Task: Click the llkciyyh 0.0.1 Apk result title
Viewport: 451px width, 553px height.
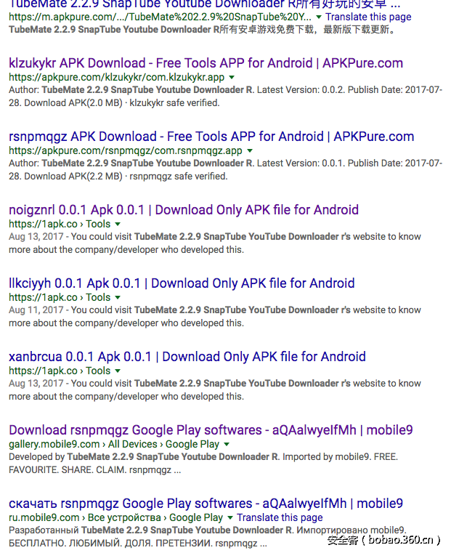Action: pyautogui.click(x=182, y=283)
